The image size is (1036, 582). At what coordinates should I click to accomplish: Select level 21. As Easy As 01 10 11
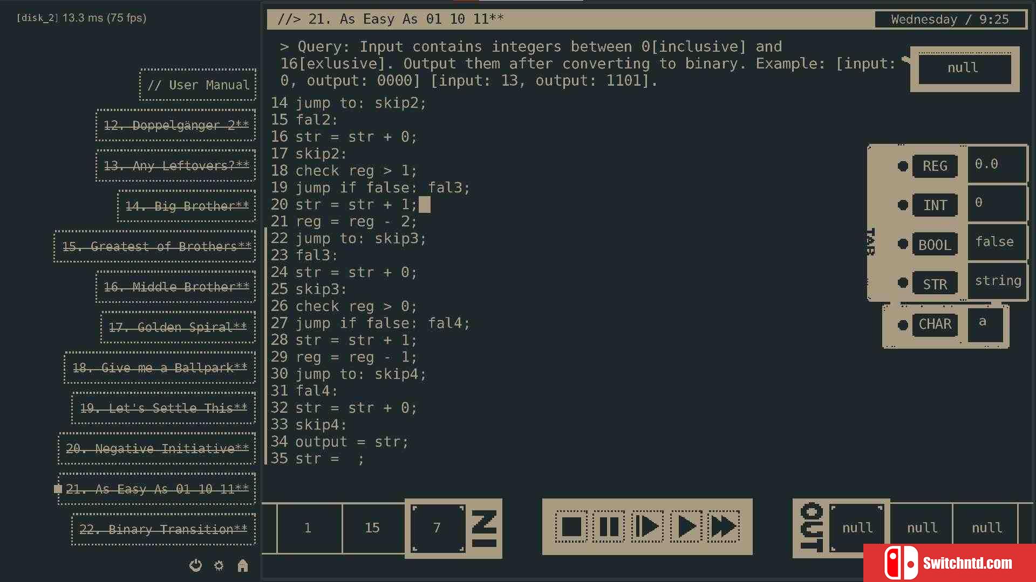coord(157,489)
